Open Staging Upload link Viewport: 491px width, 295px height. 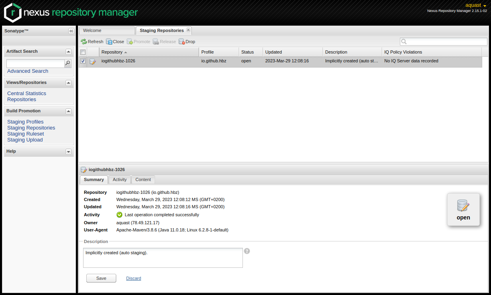click(25, 140)
